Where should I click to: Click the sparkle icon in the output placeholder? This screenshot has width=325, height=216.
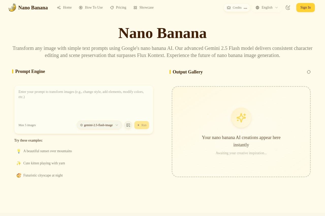click(x=241, y=118)
